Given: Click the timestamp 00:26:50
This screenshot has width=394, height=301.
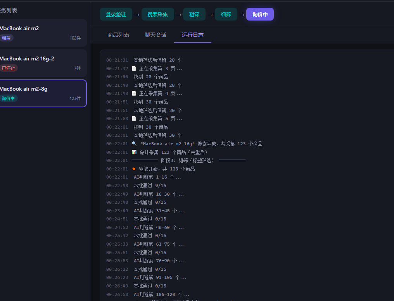Looking at the screenshot, I should pyautogui.click(x=117, y=294).
